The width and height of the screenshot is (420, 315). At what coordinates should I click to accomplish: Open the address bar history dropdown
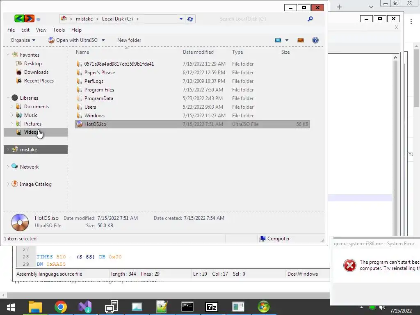point(181,19)
